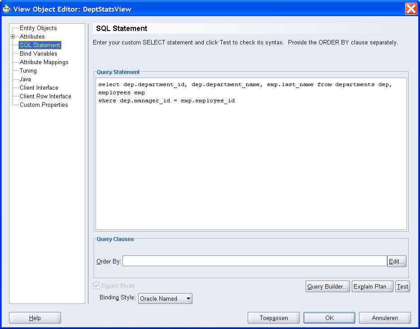420x329 pixels.
Task: Select Entity Objects in the tree
Action: (x=38, y=28)
